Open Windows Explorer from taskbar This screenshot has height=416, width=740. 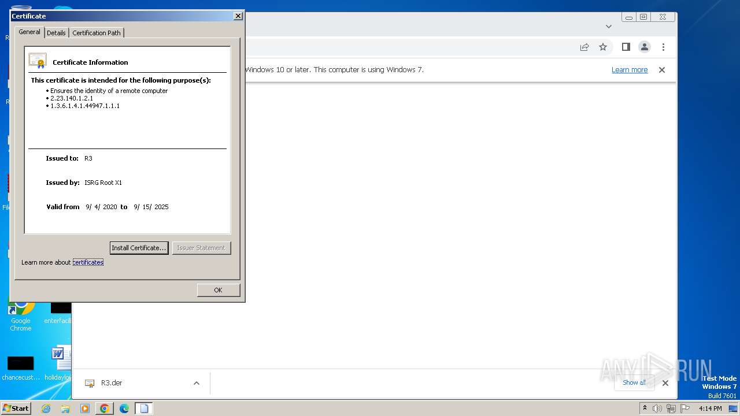click(x=65, y=408)
